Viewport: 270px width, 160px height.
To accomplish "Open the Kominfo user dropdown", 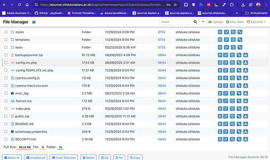I will tap(256, 22).
